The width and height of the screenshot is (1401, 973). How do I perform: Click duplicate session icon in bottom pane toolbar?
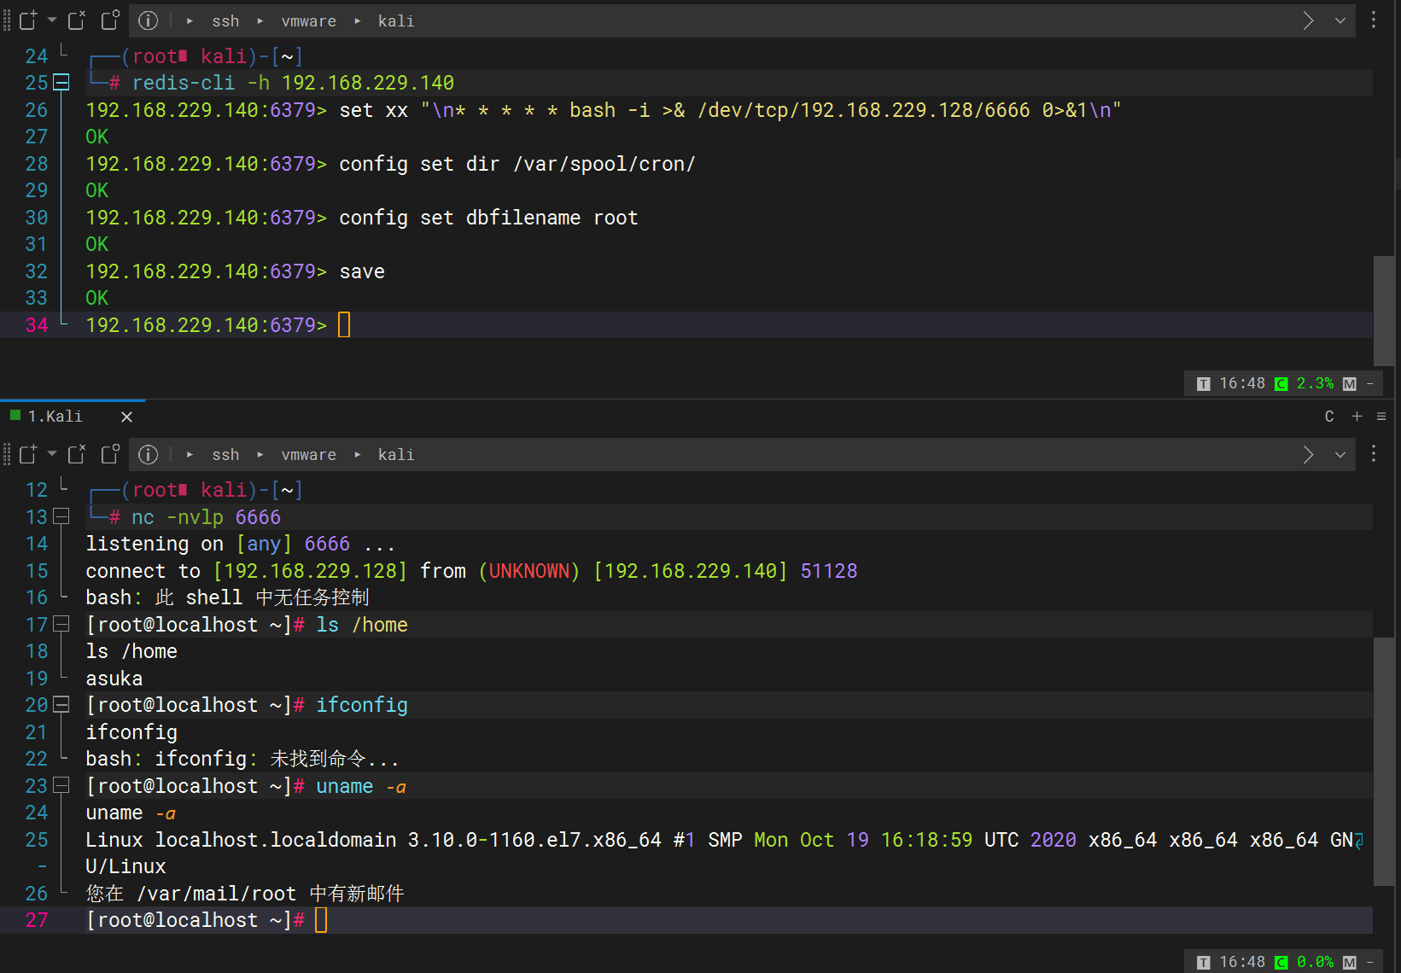point(110,454)
